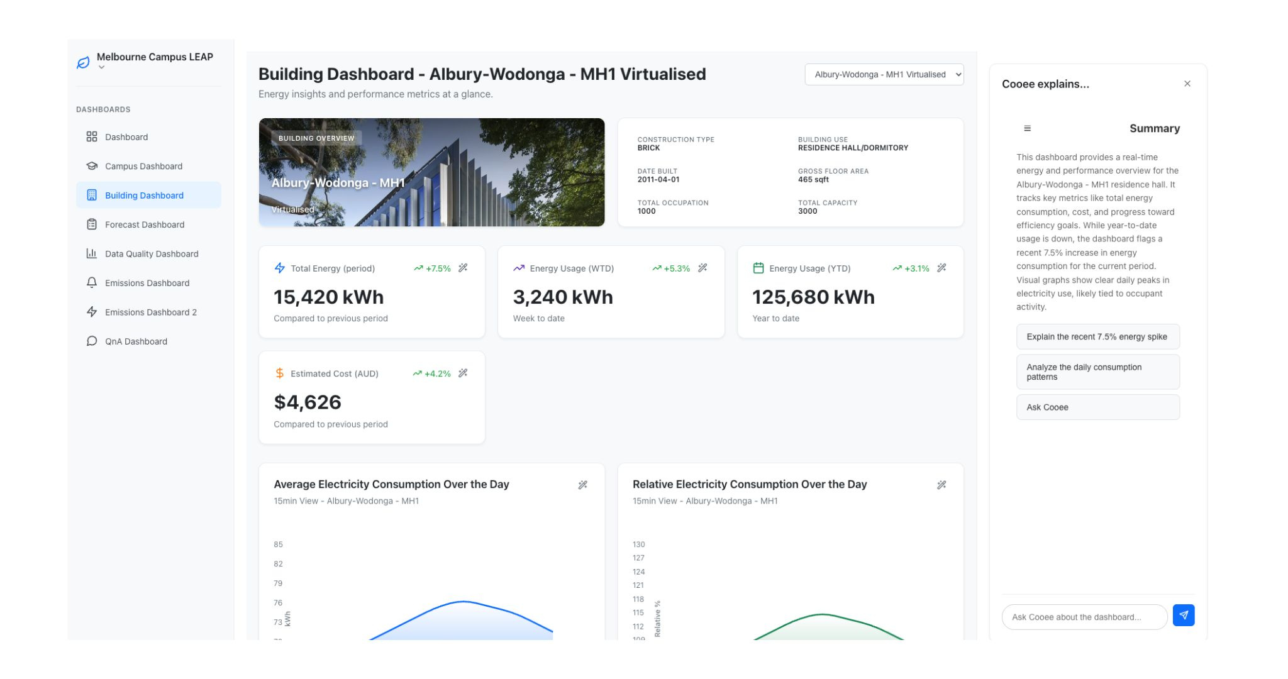Select Data Quality Dashboard menu item

(x=152, y=254)
